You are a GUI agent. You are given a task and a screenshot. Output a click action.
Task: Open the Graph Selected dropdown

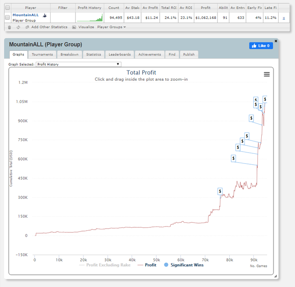(78, 64)
